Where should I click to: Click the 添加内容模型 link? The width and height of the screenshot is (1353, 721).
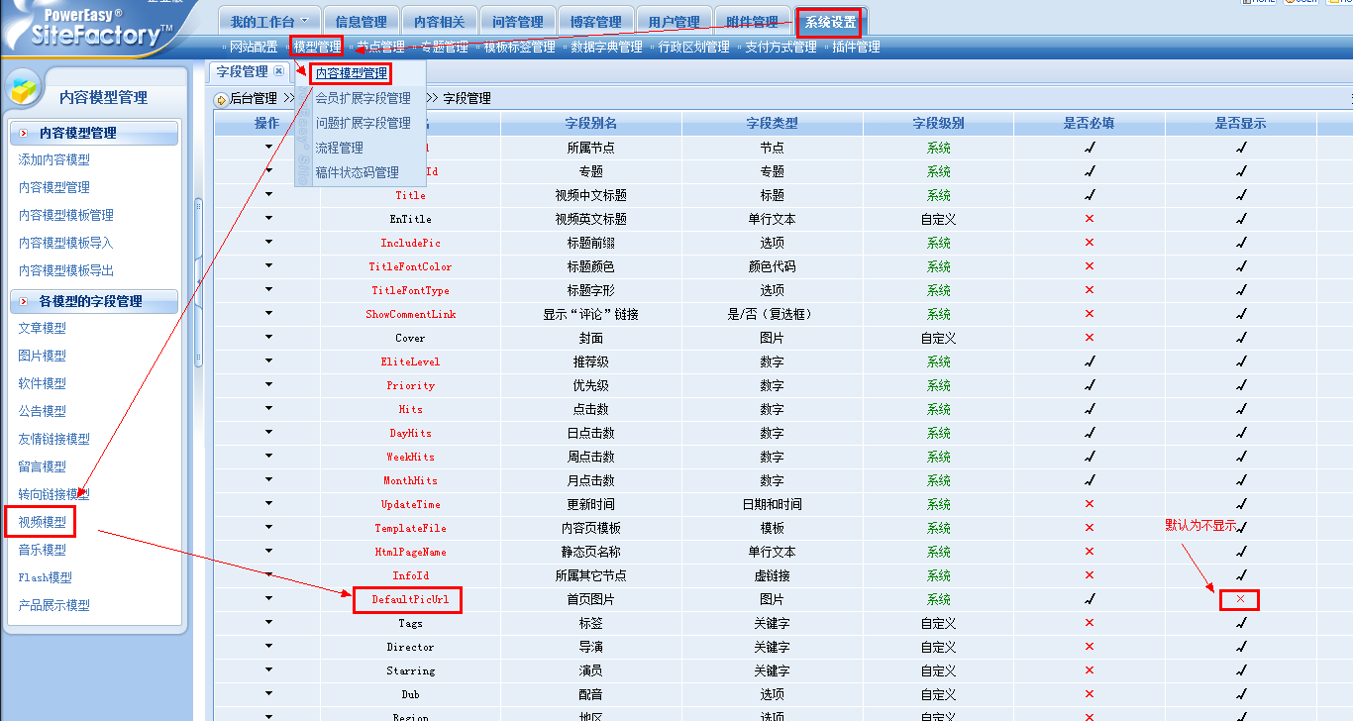(54, 159)
